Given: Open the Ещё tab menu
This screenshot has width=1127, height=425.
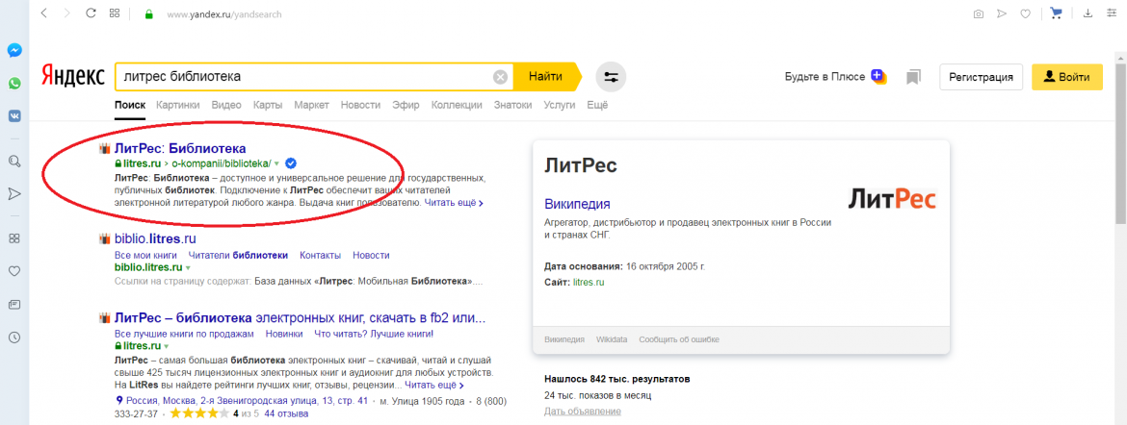Looking at the screenshot, I should [597, 105].
